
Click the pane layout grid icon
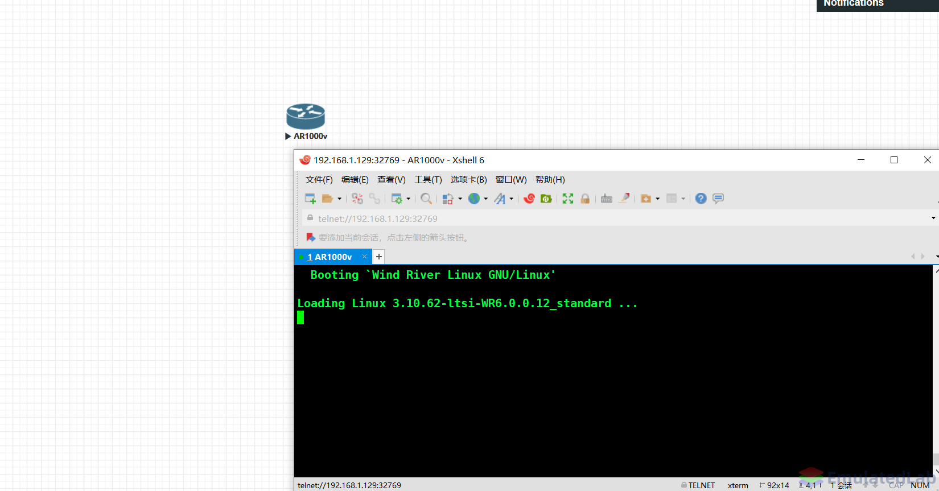(672, 199)
